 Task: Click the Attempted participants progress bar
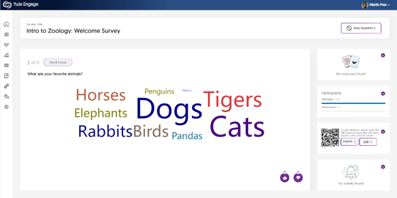353,103
